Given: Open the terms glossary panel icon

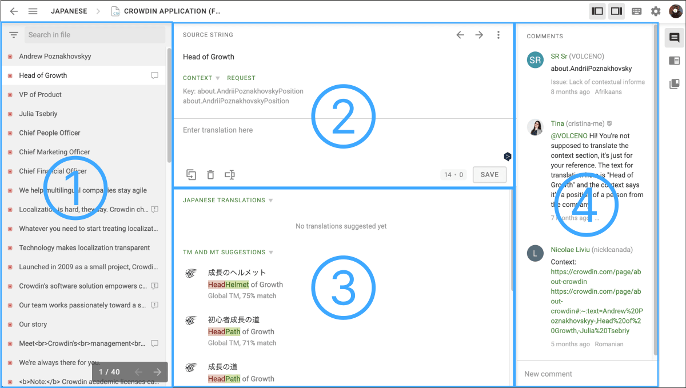Looking at the screenshot, I should pos(674,61).
